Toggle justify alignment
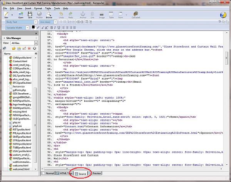 74,28
